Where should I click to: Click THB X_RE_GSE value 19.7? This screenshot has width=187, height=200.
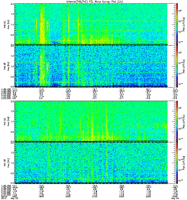tap(121, 89)
